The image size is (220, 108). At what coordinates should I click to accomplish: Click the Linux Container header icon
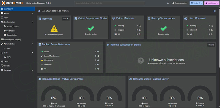186,18
